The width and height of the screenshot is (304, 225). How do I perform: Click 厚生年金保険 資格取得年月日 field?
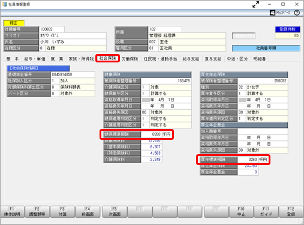click(263, 100)
